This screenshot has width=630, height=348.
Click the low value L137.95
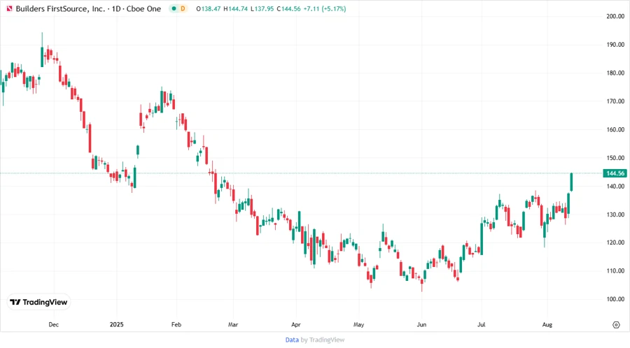pyautogui.click(x=262, y=8)
